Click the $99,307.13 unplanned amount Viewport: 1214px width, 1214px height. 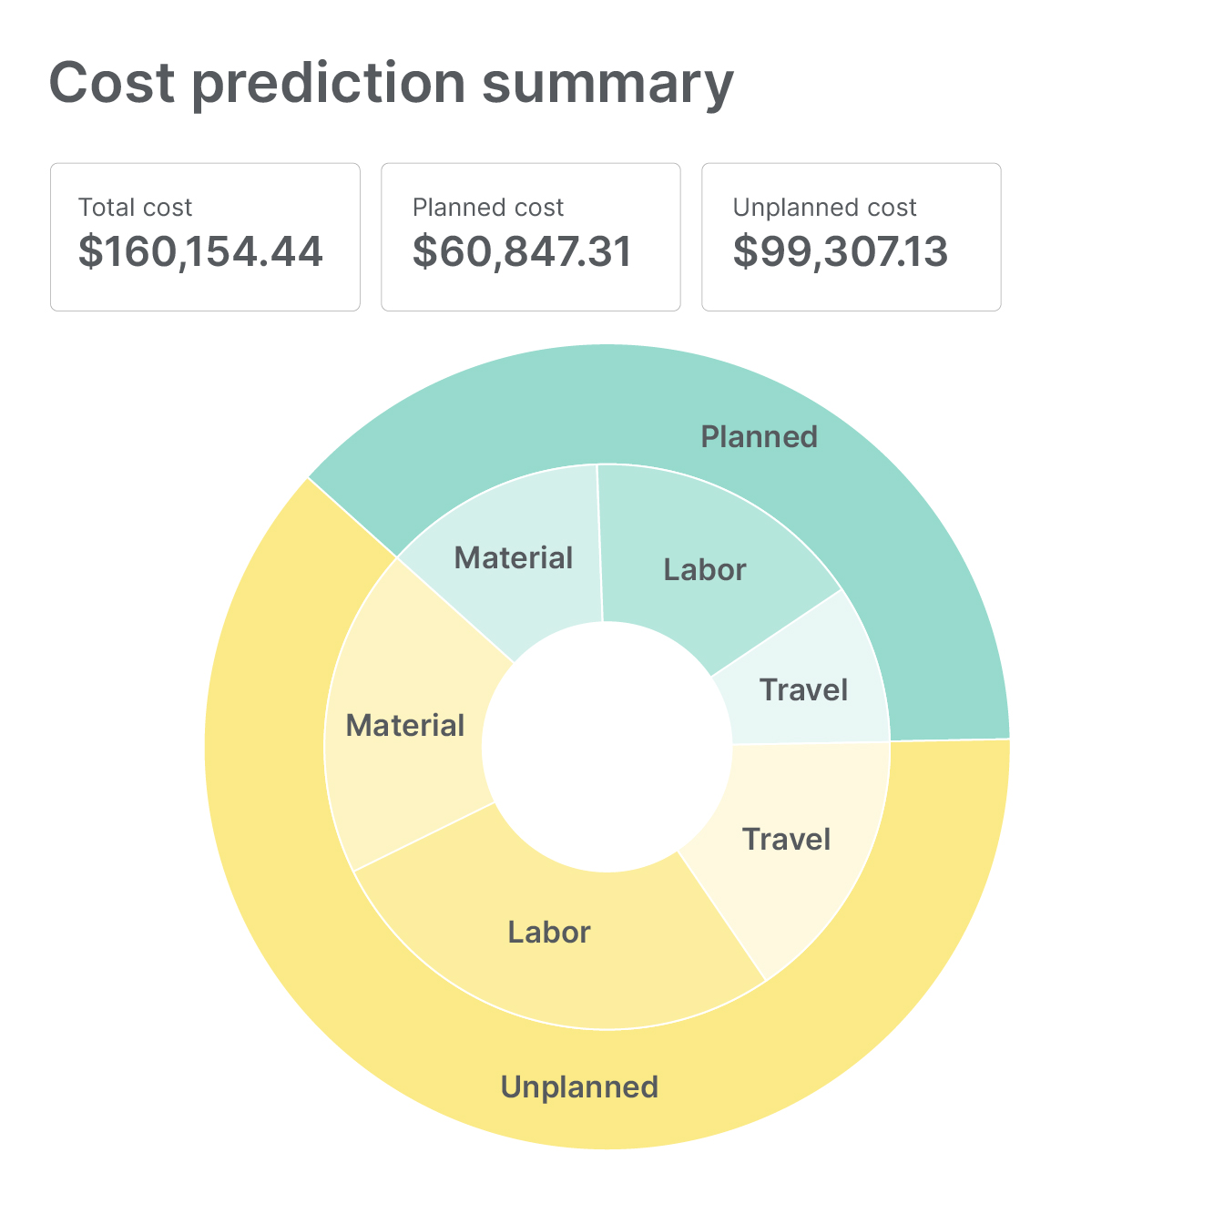(x=841, y=251)
